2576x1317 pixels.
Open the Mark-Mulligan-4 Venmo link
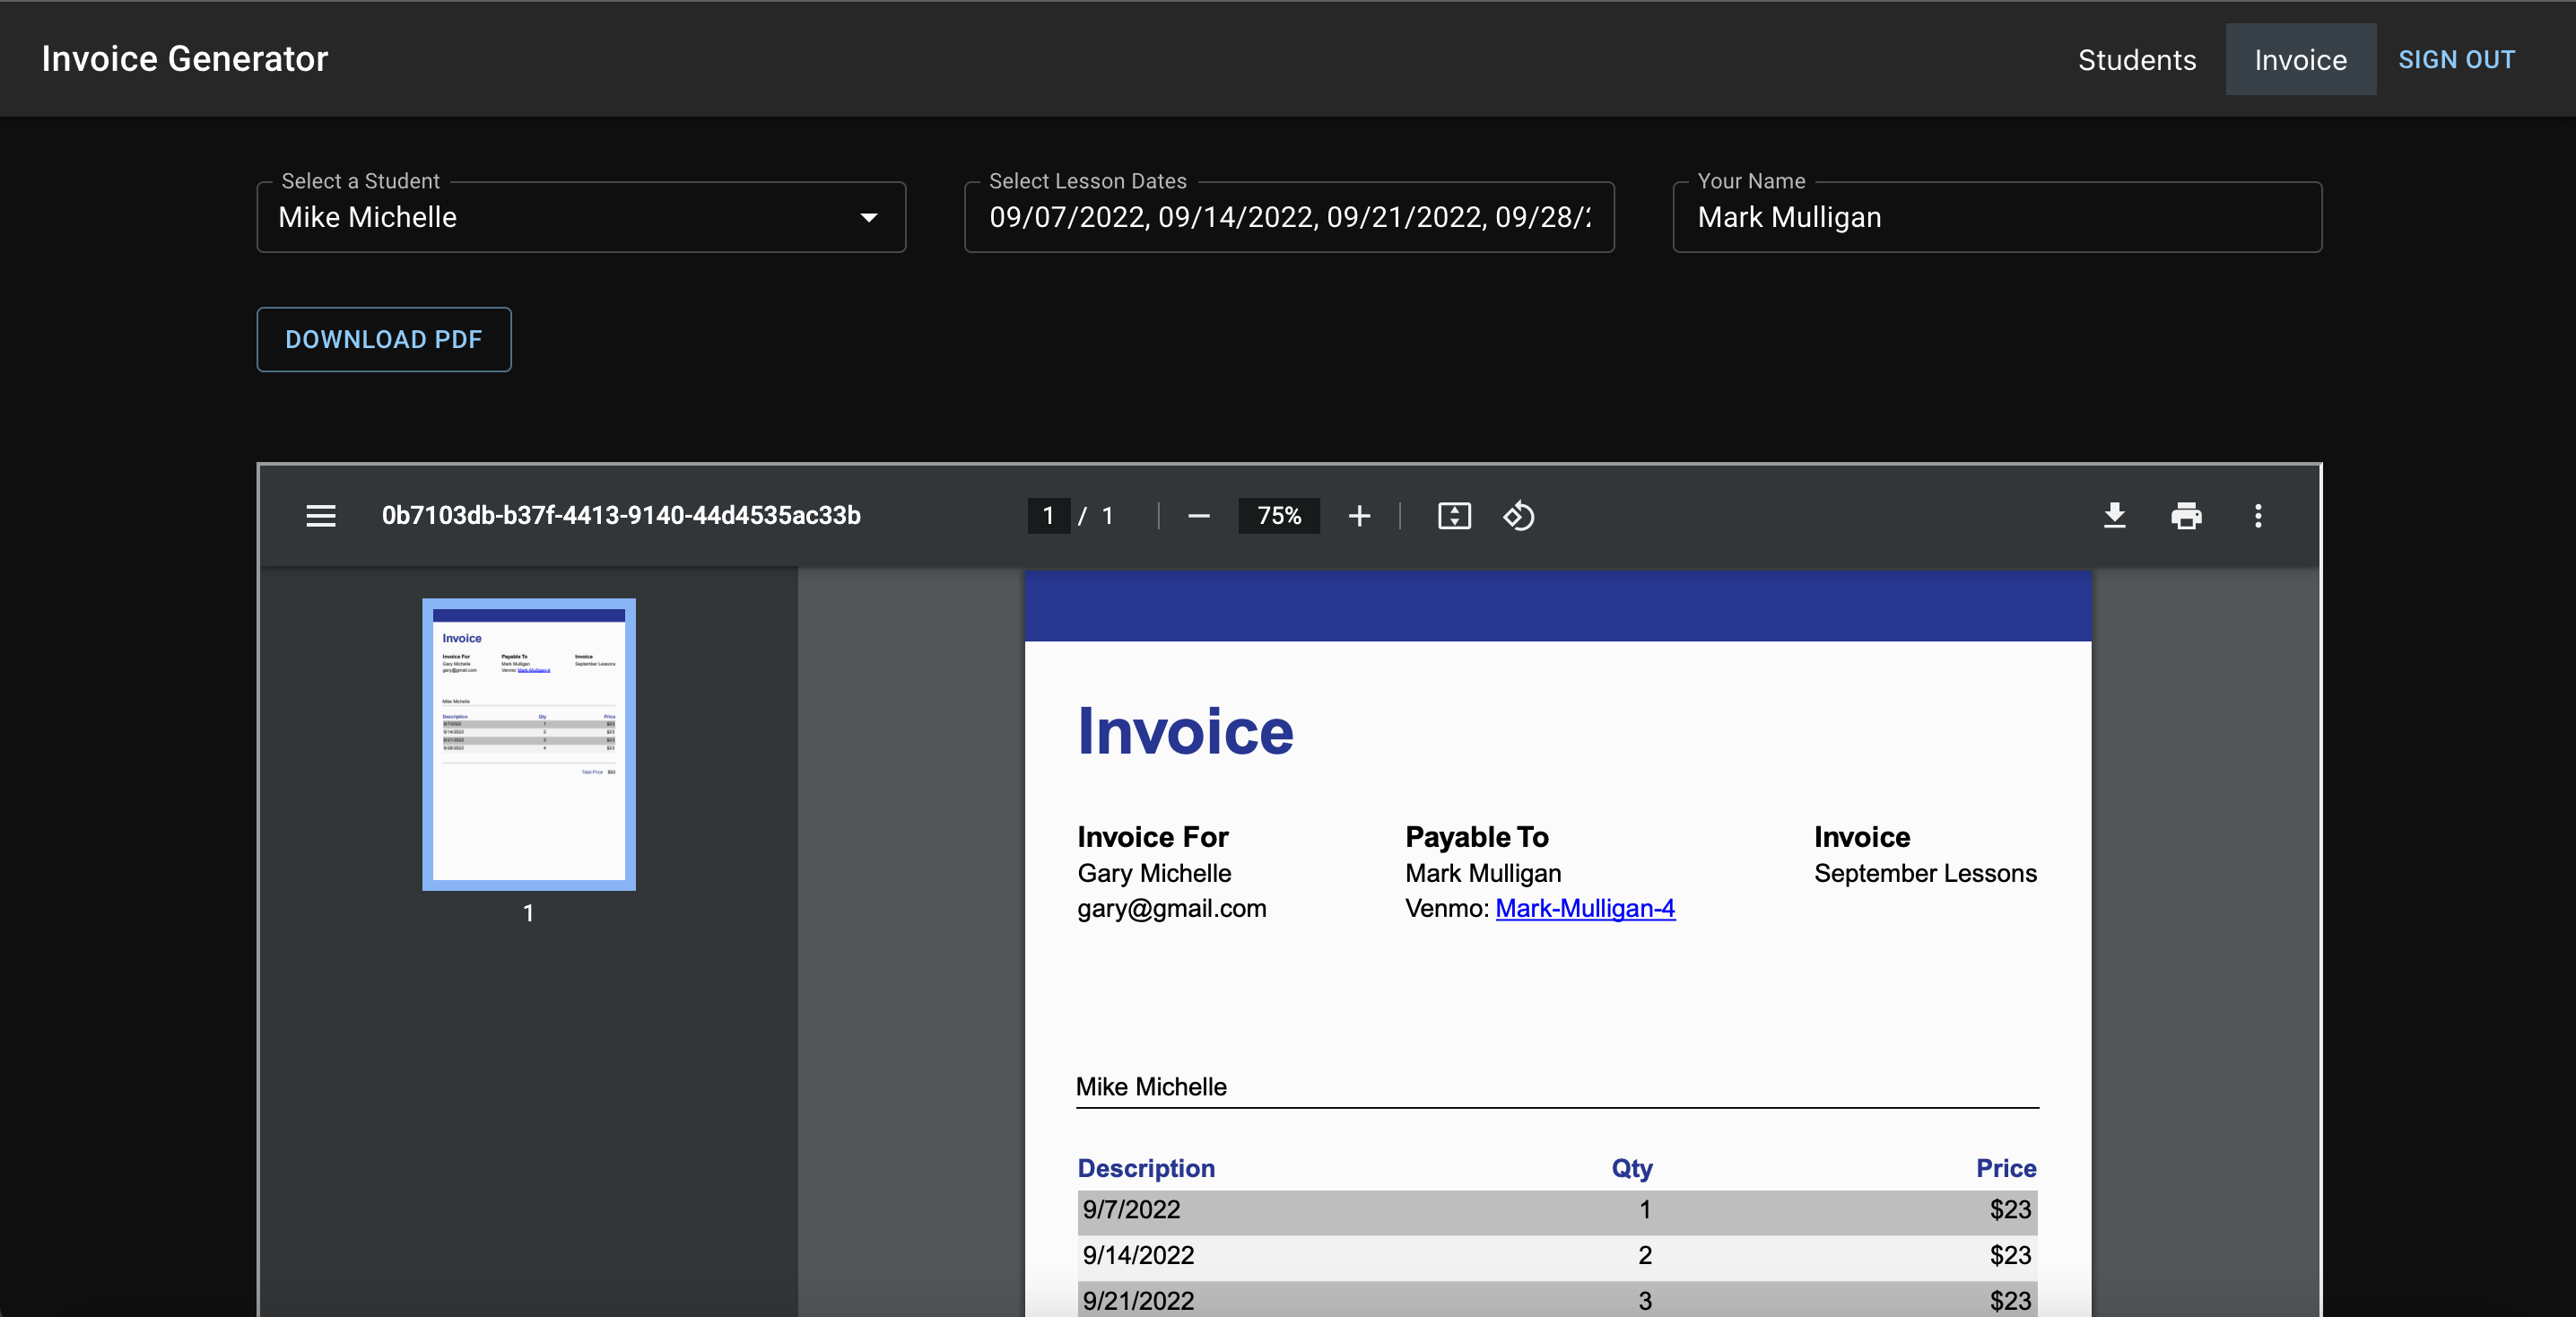click(1584, 908)
